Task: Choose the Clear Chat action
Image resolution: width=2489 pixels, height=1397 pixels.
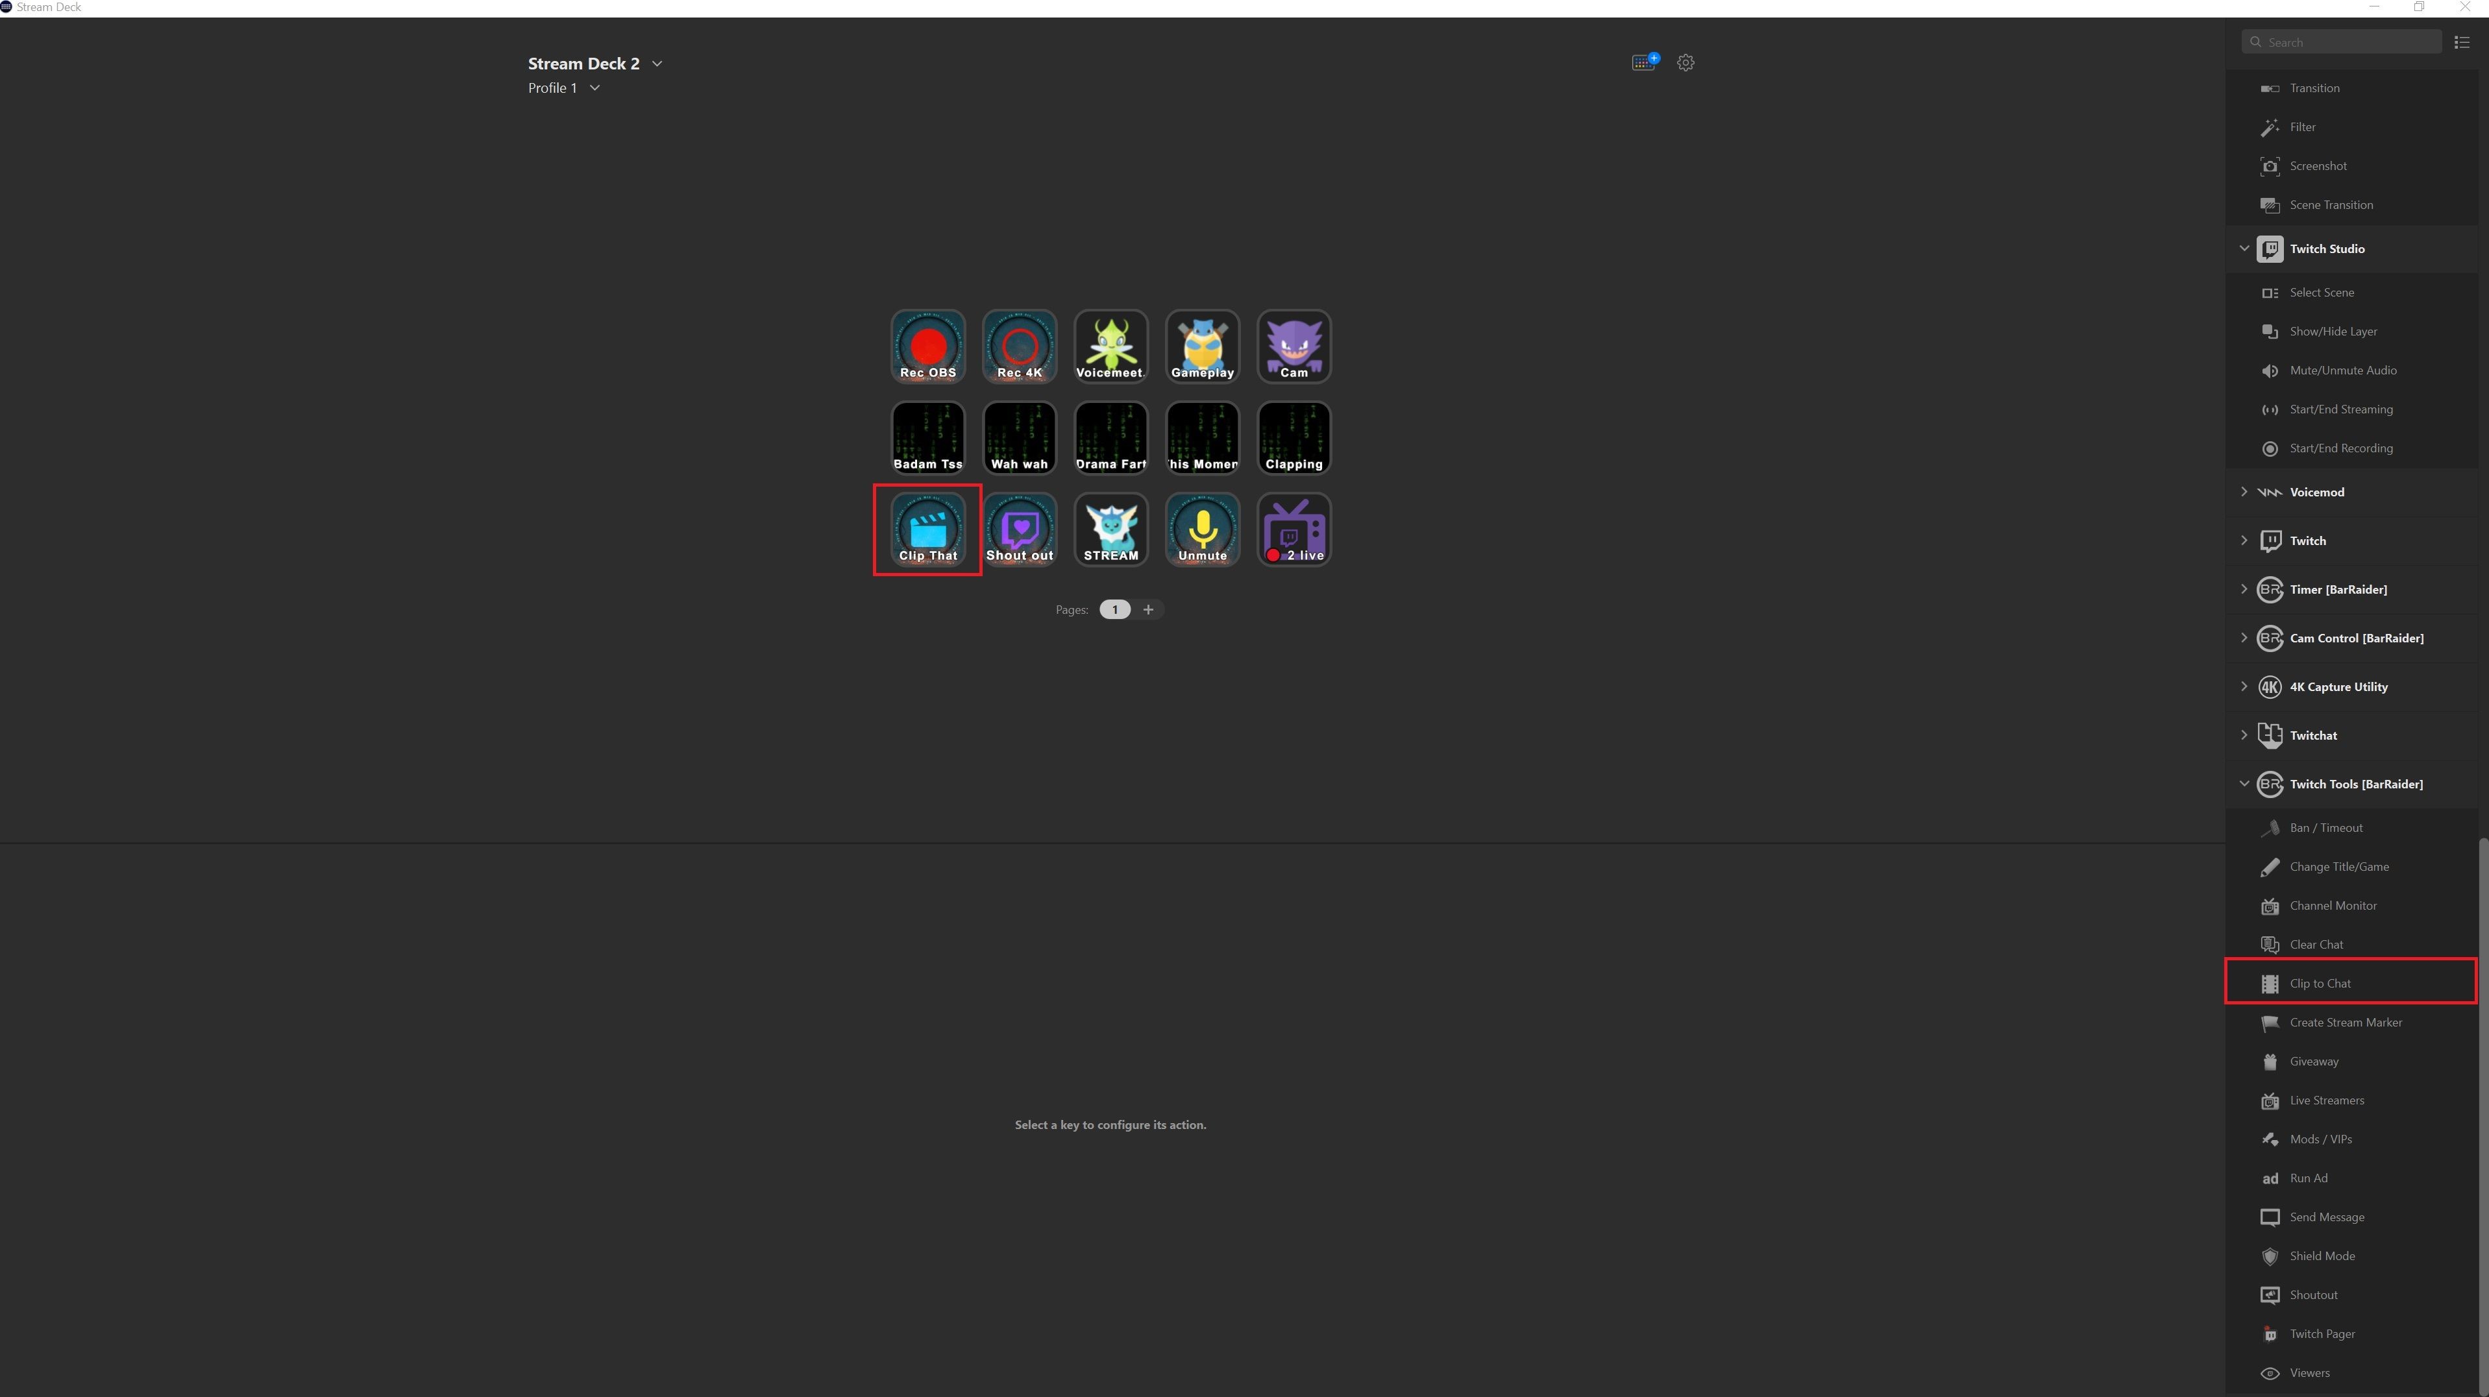Action: 2352,945
